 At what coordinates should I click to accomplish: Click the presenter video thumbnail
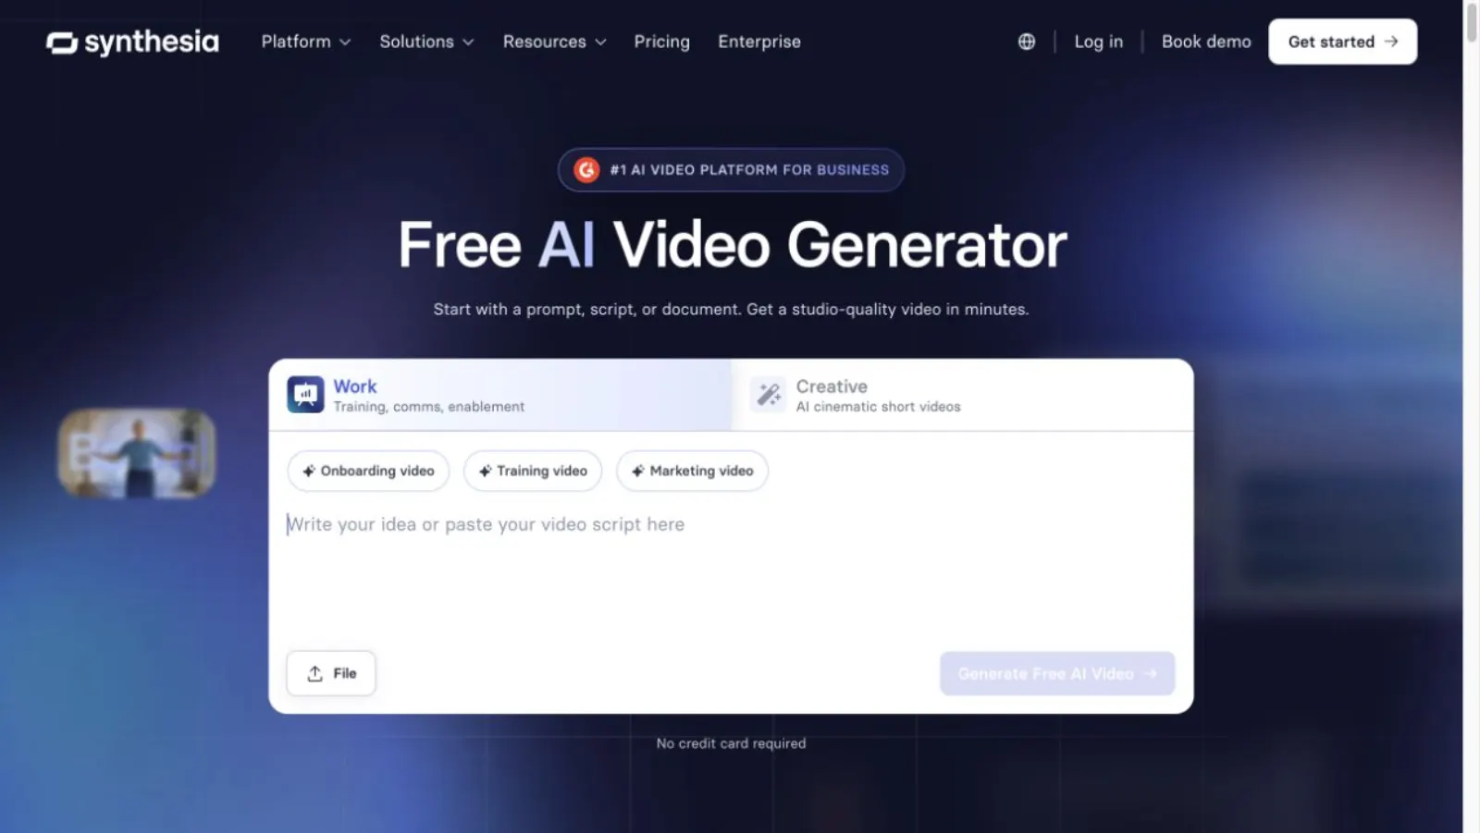(137, 453)
